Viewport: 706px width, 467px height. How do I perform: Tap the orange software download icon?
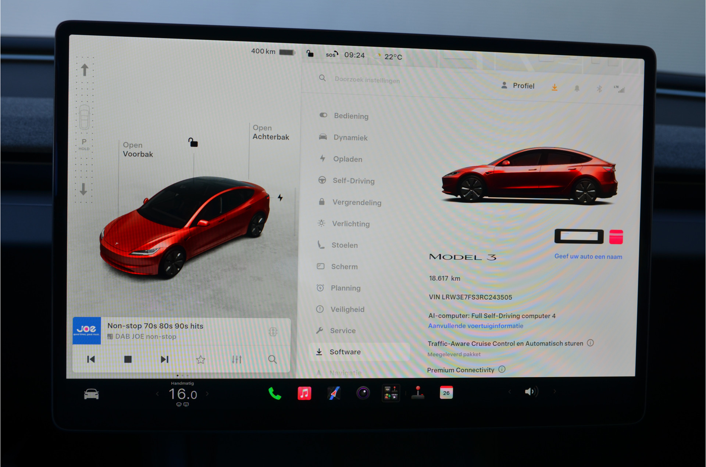(555, 87)
